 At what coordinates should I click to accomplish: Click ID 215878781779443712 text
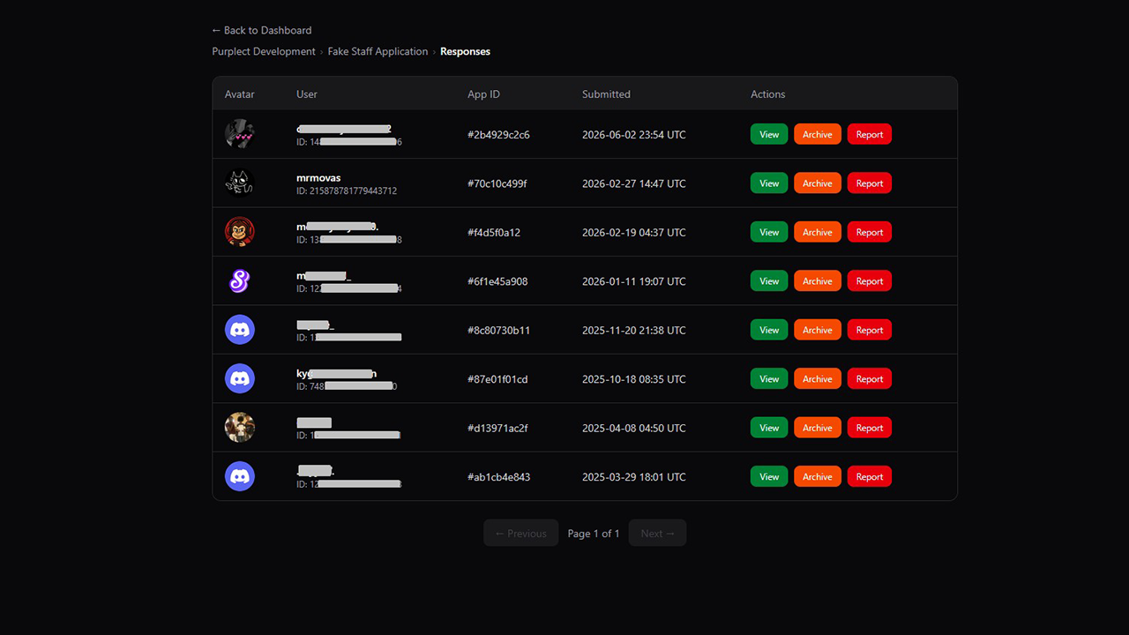click(347, 190)
